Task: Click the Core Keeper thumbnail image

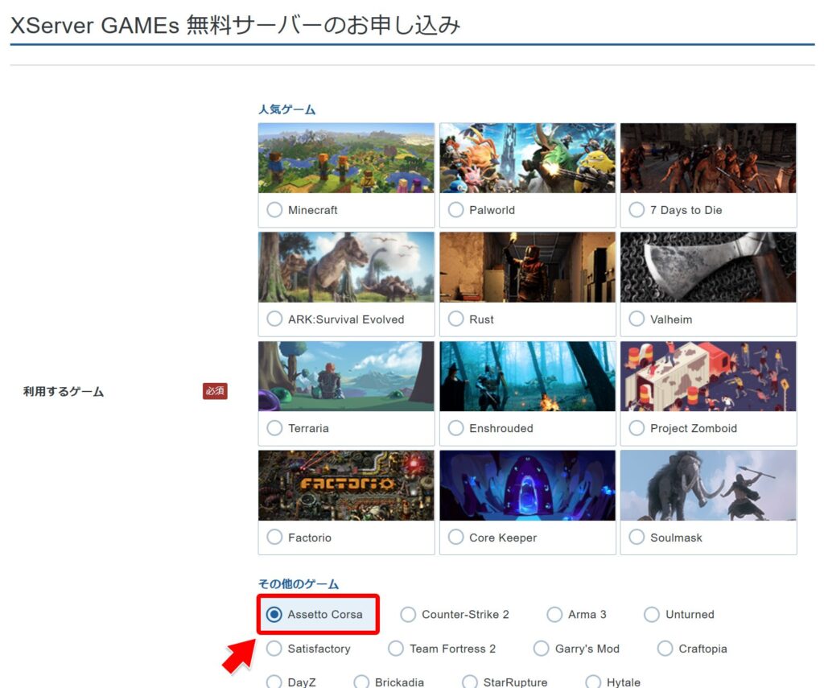Action: pyautogui.click(x=527, y=485)
